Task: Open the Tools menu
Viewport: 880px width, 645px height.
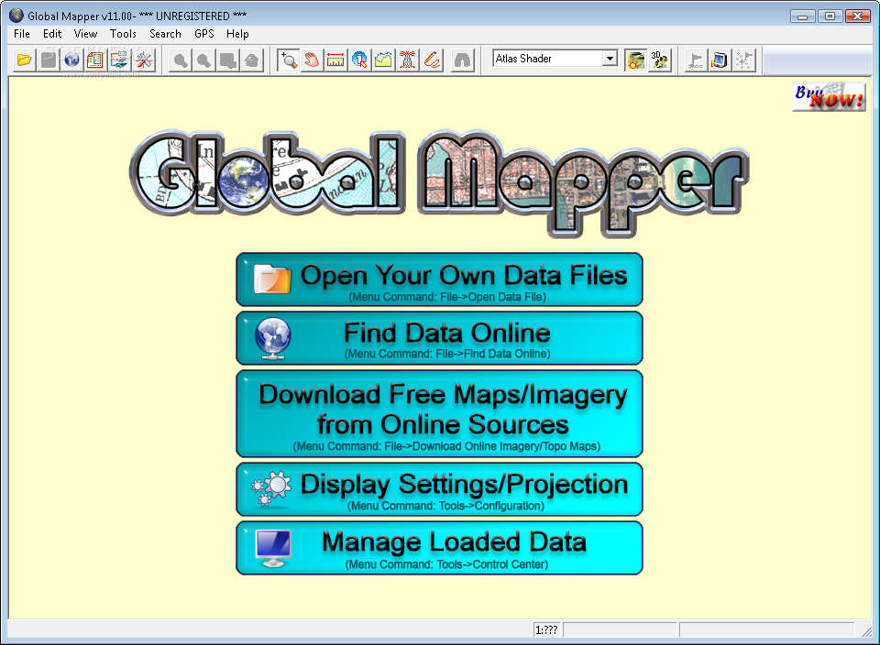Action: click(x=123, y=34)
